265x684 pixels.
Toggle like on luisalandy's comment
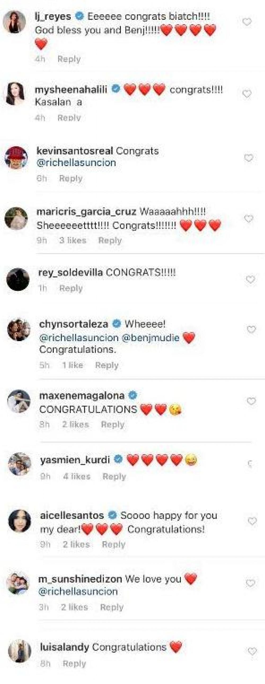click(x=252, y=651)
